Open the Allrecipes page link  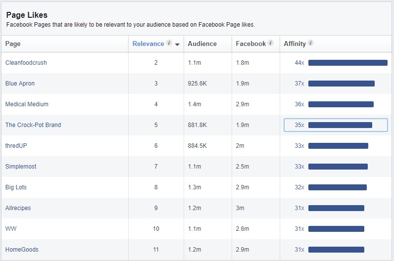coord(18,208)
